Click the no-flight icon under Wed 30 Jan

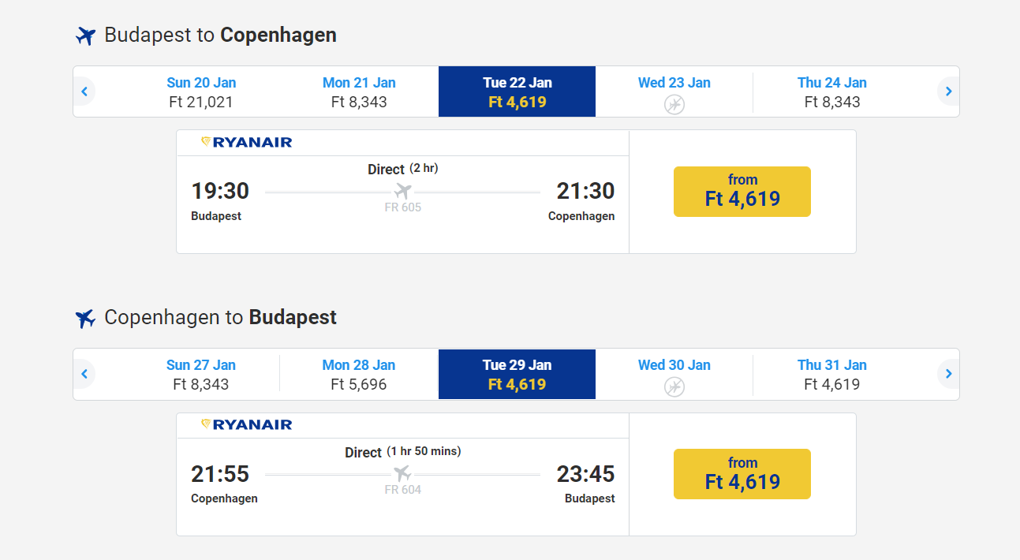tap(674, 386)
